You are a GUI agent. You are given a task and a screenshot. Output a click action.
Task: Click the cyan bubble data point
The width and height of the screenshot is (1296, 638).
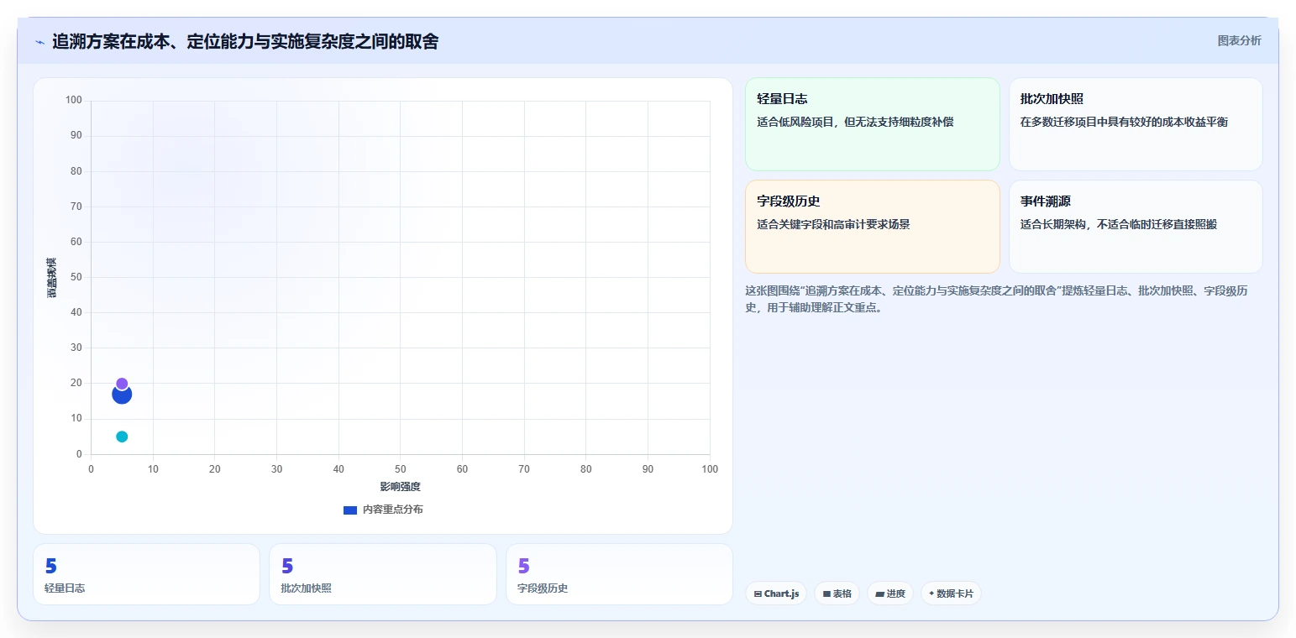[122, 437]
